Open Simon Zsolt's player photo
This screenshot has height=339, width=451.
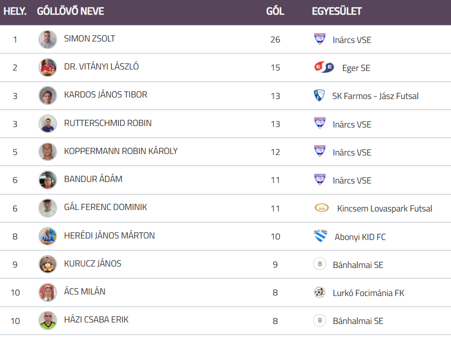pos(47,39)
